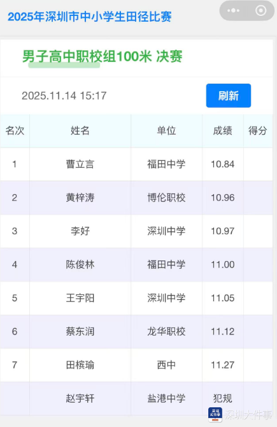Click the 成绩 column header
This screenshot has width=277, height=427.
[223, 131]
